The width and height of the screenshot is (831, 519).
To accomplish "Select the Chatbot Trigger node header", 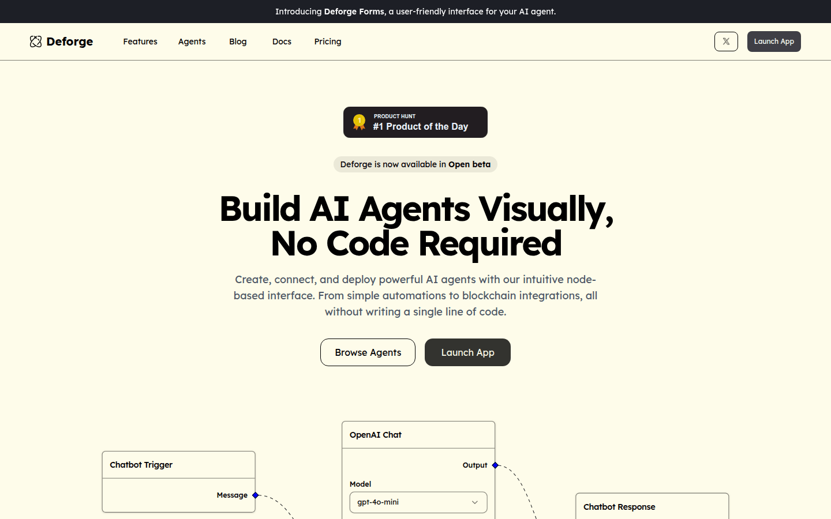I will pyautogui.click(x=178, y=465).
